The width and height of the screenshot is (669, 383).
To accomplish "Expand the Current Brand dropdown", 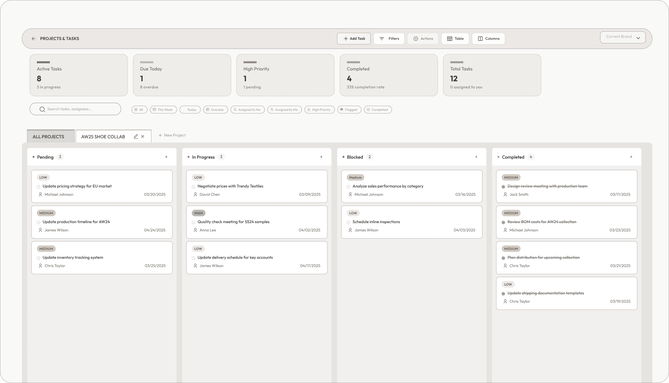I will click(x=623, y=37).
